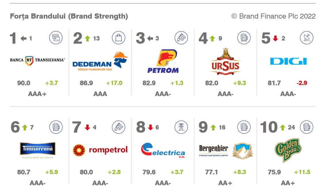
Task: Click the satellite dish icon above DIGI
Action: click(307, 38)
